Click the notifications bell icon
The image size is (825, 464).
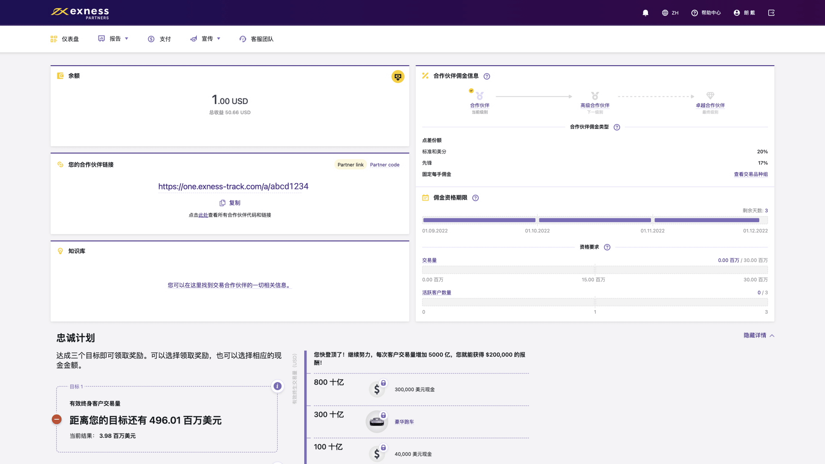pyautogui.click(x=645, y=13)
